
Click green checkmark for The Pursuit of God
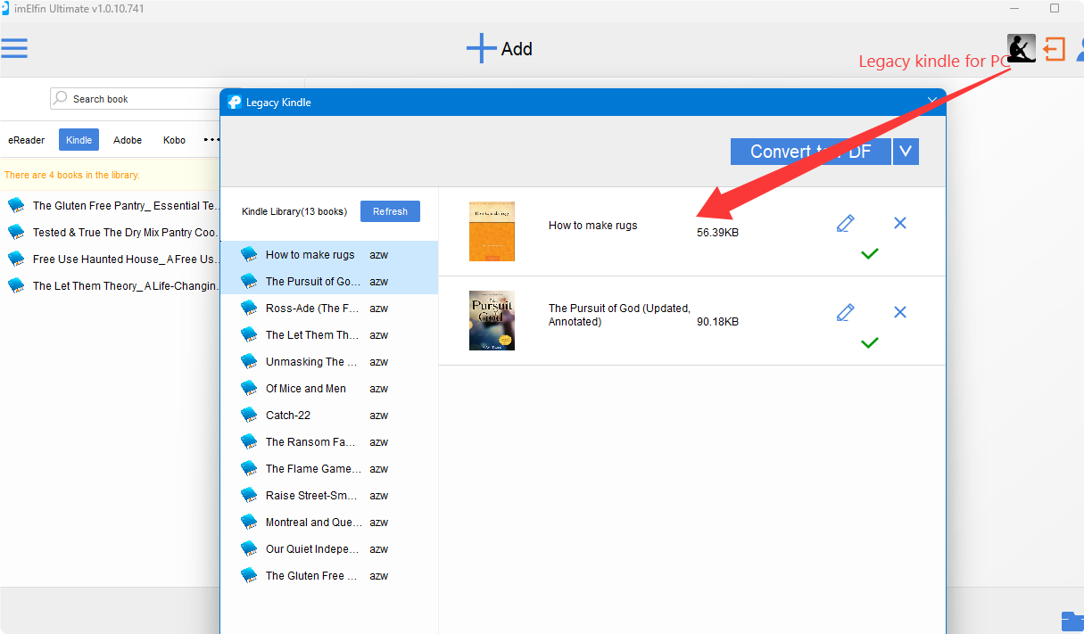[x=870, y=342]
